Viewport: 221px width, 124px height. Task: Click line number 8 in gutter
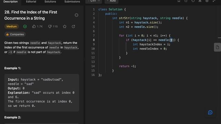[94, 40]
